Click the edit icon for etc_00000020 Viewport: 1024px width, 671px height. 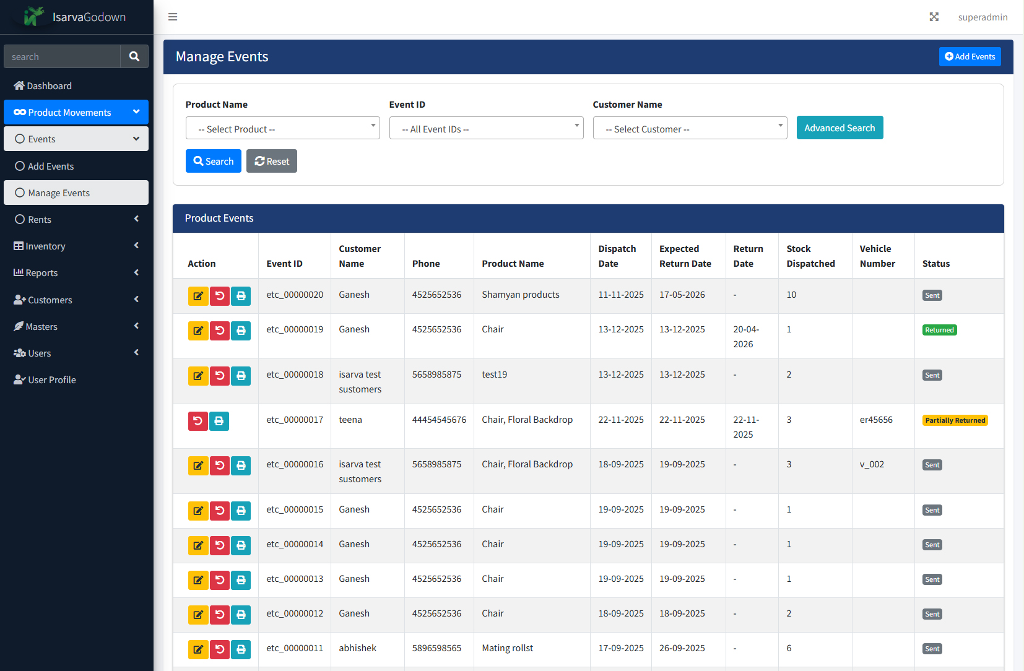click(198, 296)
